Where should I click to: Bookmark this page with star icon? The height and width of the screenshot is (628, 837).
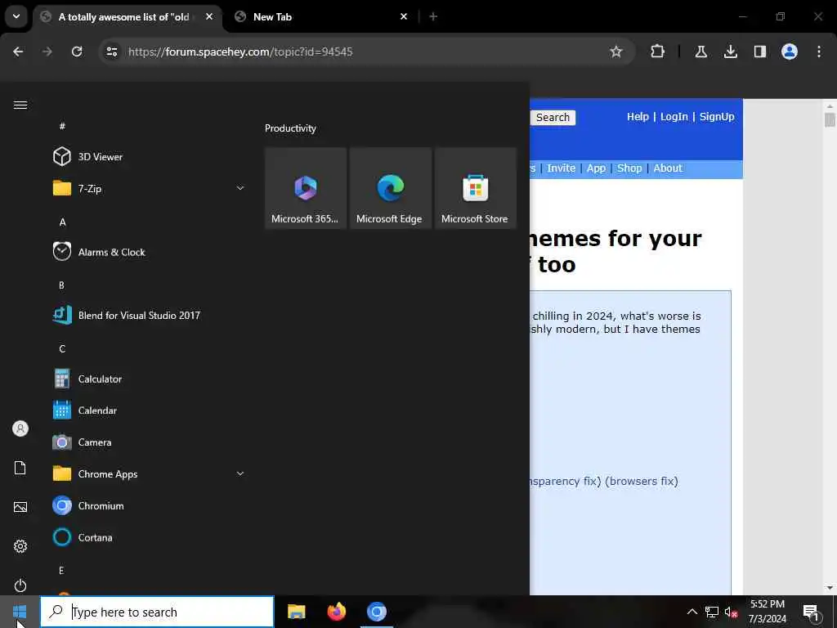click(616, 52)
